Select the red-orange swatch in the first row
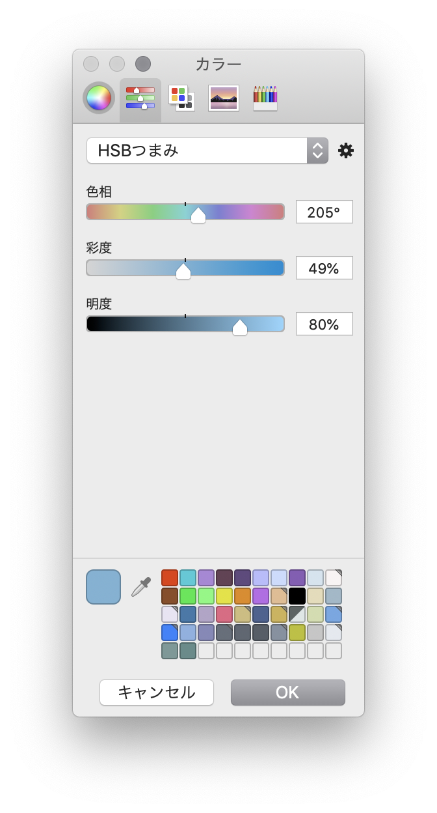Image resolution: width=437 pixels, height=813 pixels. click(170, 578)
